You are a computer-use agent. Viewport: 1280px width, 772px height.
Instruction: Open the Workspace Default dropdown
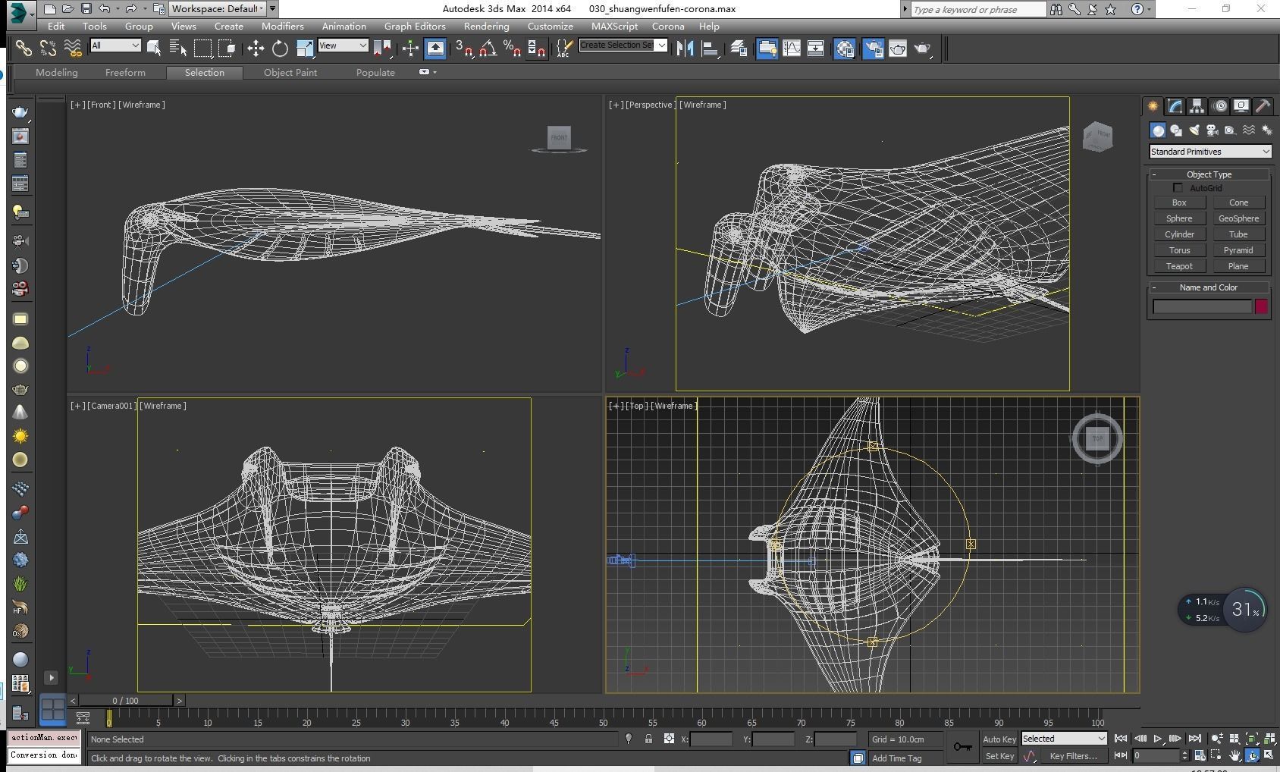(x=218, y=9)
